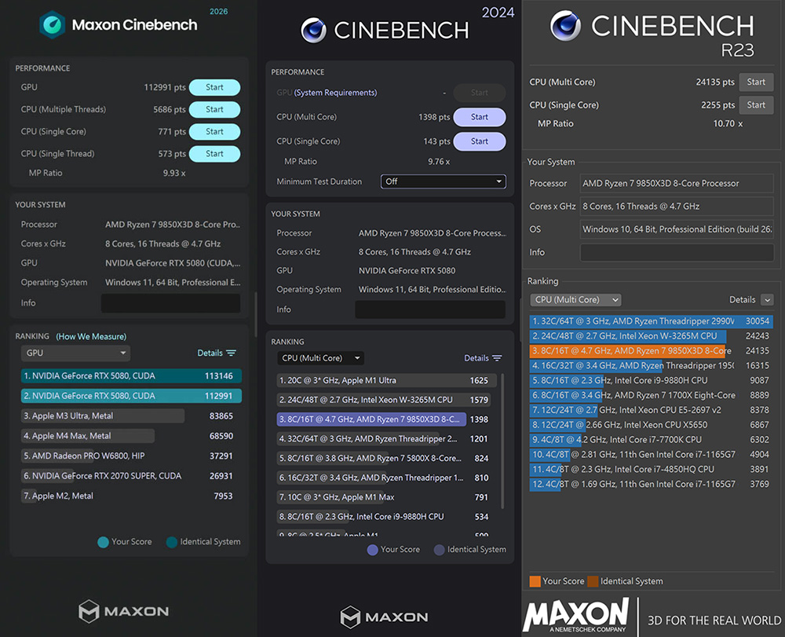Click the Details filter icon in Cinebench 2026
785x637 pixels.
point(231,353)
